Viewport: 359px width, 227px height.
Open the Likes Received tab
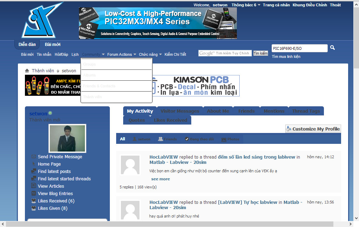coord(171,120)
